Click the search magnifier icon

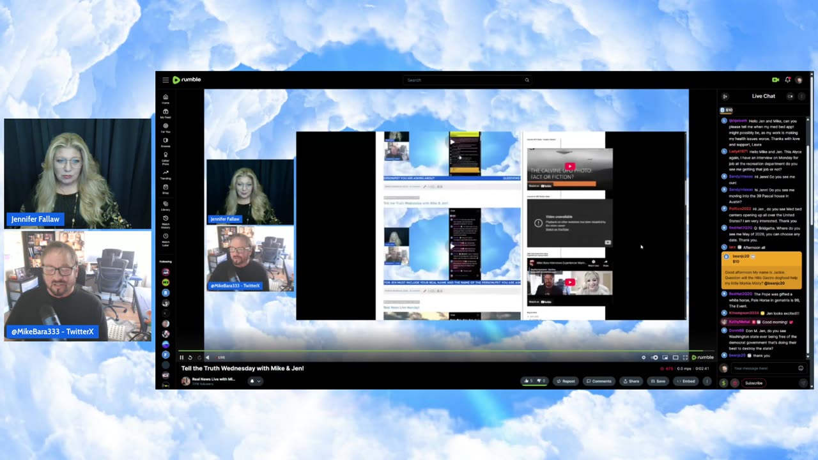(x=527, y=80)
